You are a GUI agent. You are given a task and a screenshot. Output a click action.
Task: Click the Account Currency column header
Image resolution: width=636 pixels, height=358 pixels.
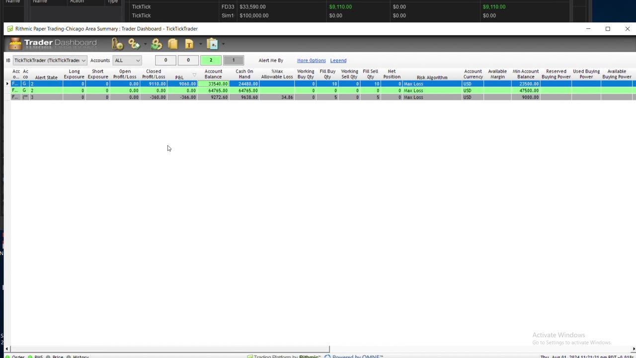tap(473, 74)
